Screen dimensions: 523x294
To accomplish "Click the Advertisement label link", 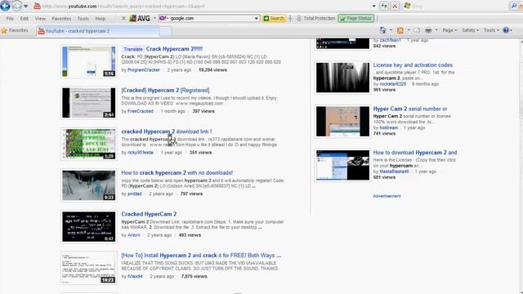I will click(x=387, y=196).
